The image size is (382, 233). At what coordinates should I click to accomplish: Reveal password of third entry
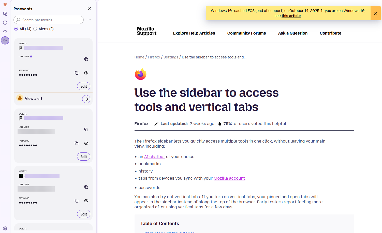coord(86,201)
